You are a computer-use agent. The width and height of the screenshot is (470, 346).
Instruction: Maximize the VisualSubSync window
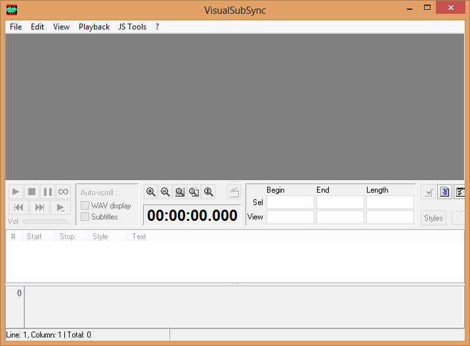click(427, 8)
